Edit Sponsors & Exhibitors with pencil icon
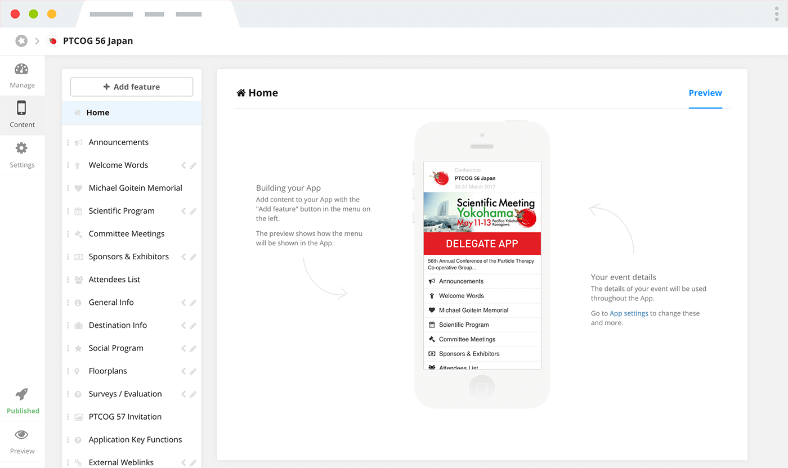 pos(192,256)
